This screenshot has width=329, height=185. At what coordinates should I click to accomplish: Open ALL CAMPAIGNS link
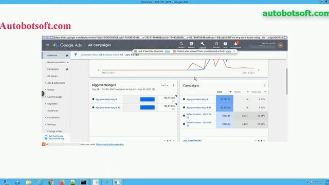pyautogui.click(x=192, y=140)
